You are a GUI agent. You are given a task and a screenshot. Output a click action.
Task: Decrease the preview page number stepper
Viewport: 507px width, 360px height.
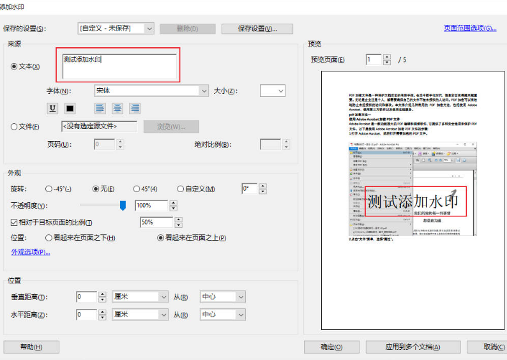387,63
